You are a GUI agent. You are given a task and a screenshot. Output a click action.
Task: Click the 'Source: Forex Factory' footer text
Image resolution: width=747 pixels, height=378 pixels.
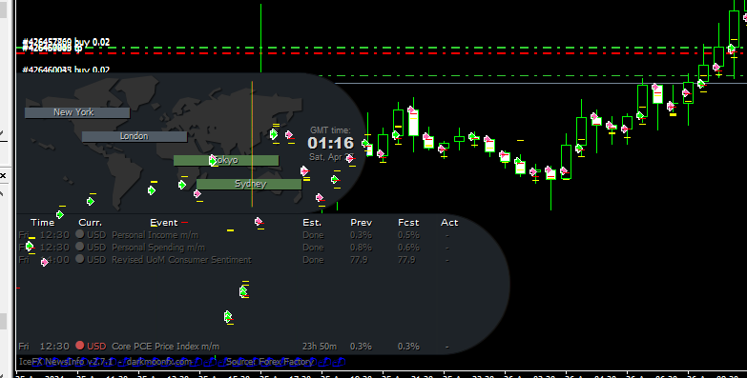click(270, 362)
